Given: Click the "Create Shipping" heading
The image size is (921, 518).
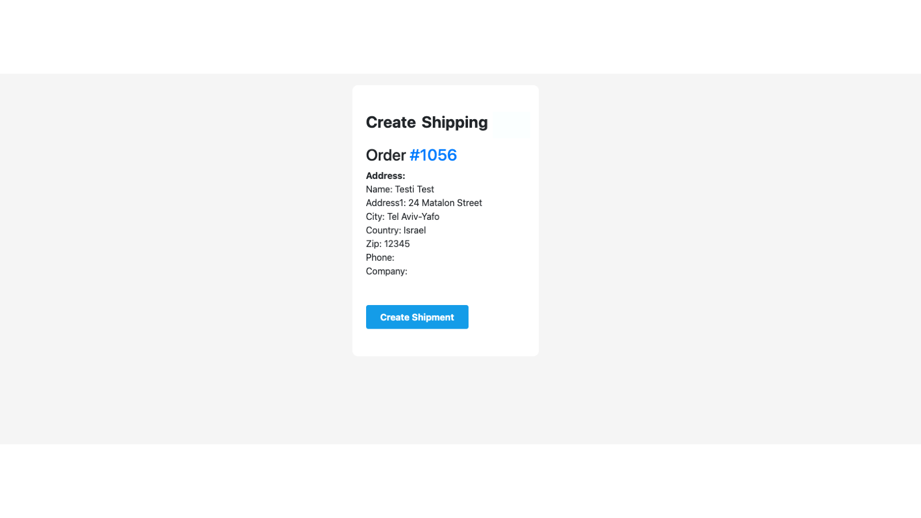Looking at the screenshot, I should pos(427,122).
